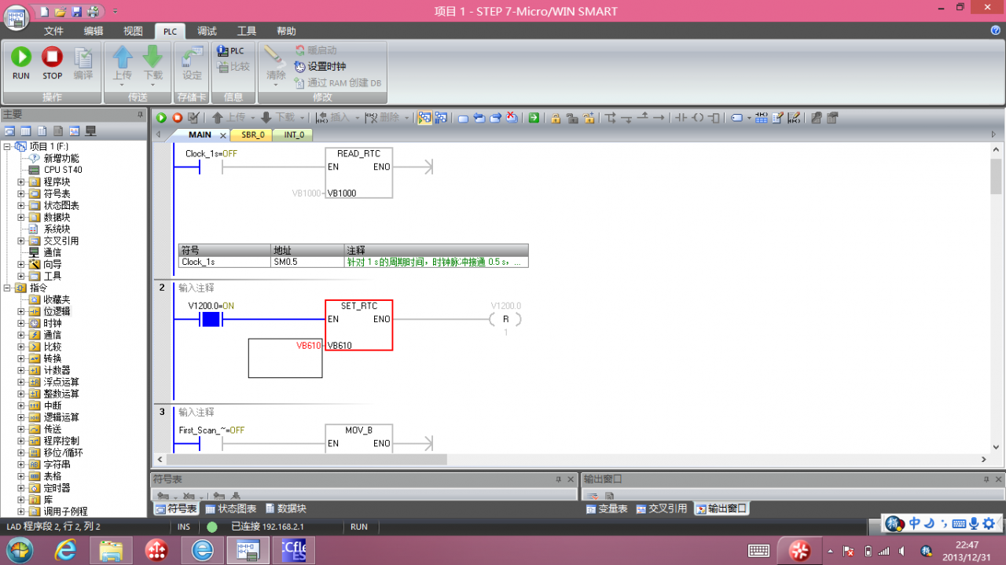Screen dimensions: 1006x565
Task: Select 通信 item under project tree
Action: coord(52,252)
